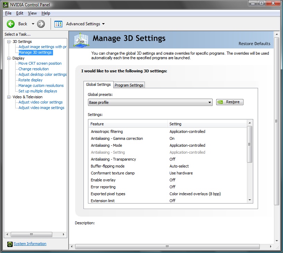Open Adjust desktop color settings
Viewport: 283px width, 253px height.
coord(42,74)
